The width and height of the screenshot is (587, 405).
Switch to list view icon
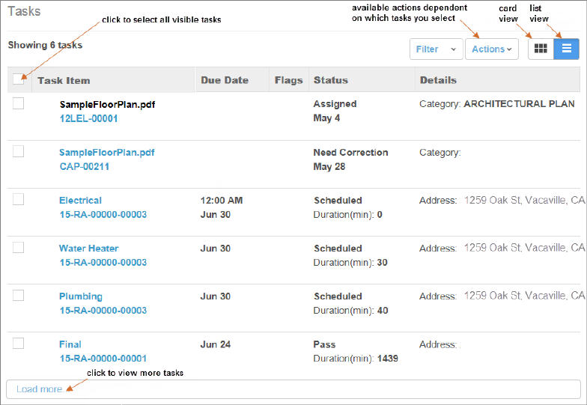(567, 49)
